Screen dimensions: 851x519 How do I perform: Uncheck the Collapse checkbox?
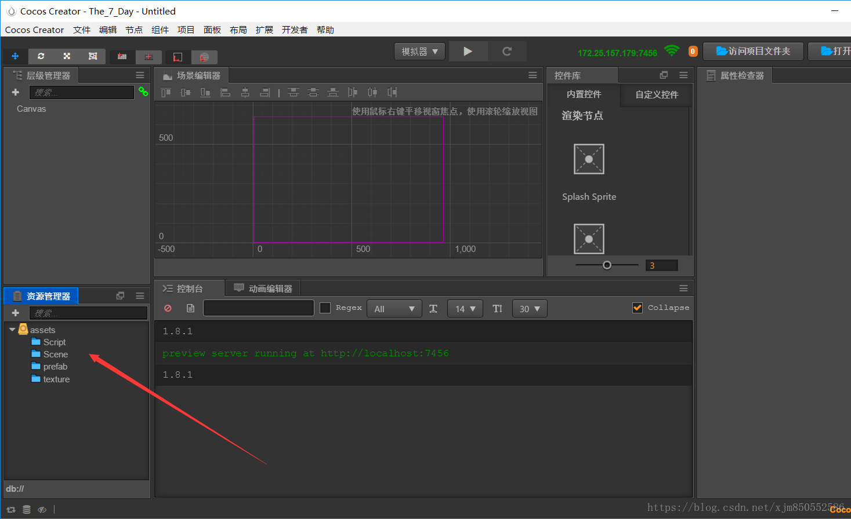[x=638, y=308]
